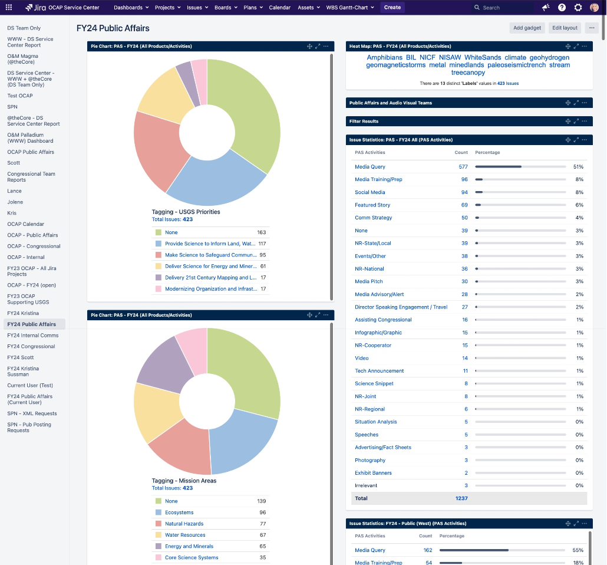The width and height of the screenshot is (607, 565).
Task: Open the Calendar menu item
Action: tap(279, 7)
